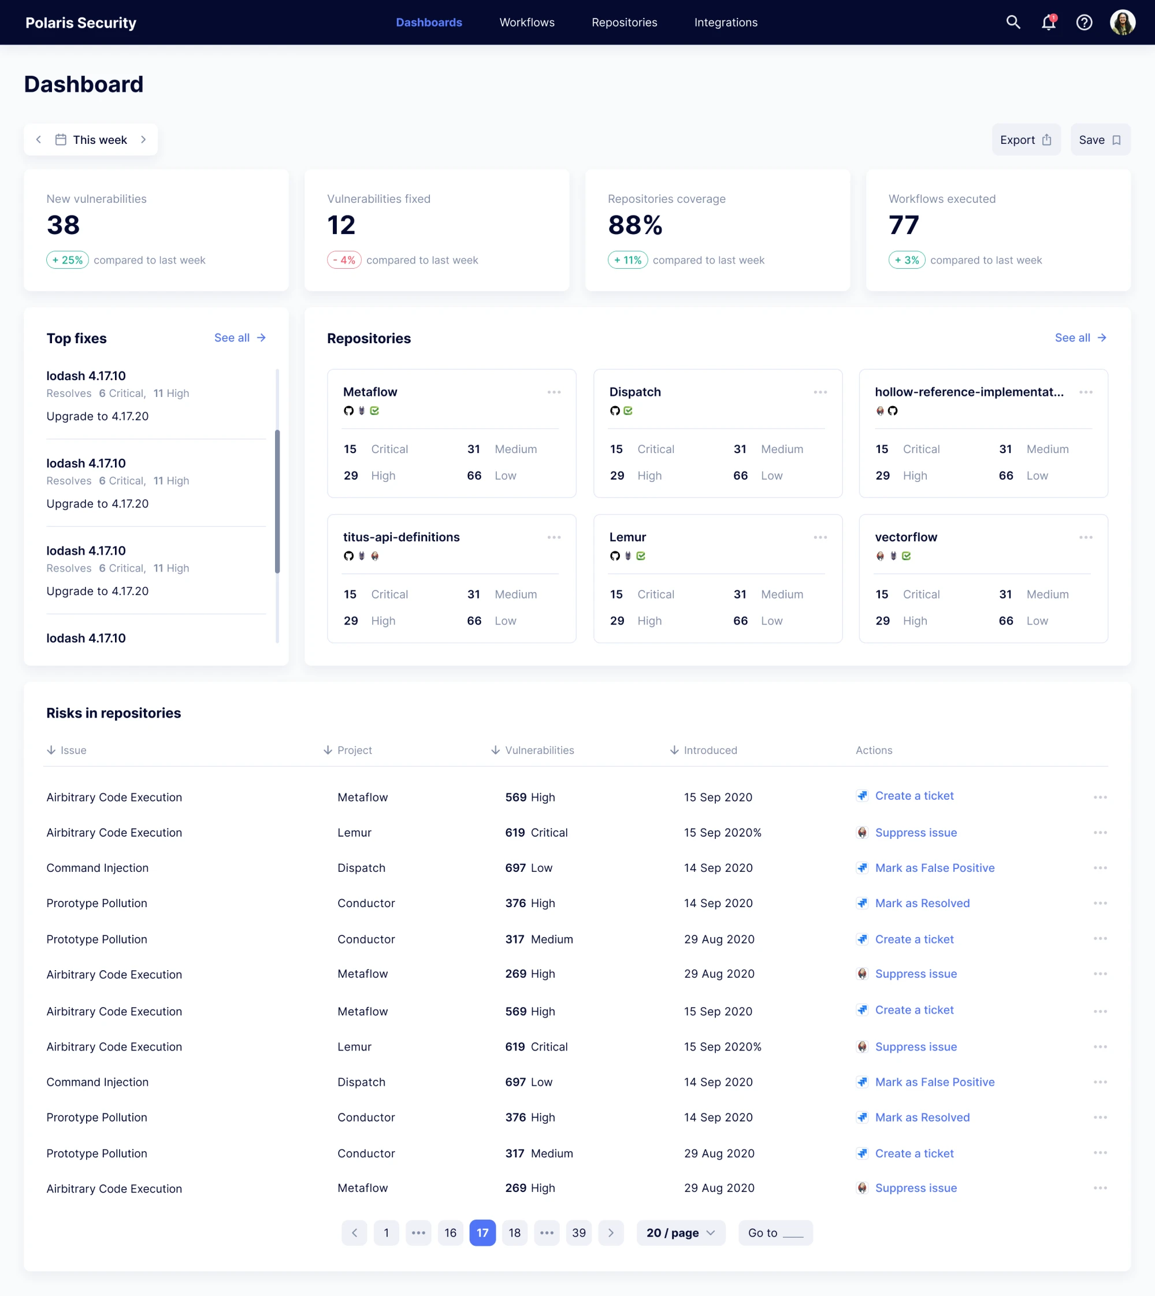
Task: Go to previous week arrow
Action: click(x=39, y=140)
